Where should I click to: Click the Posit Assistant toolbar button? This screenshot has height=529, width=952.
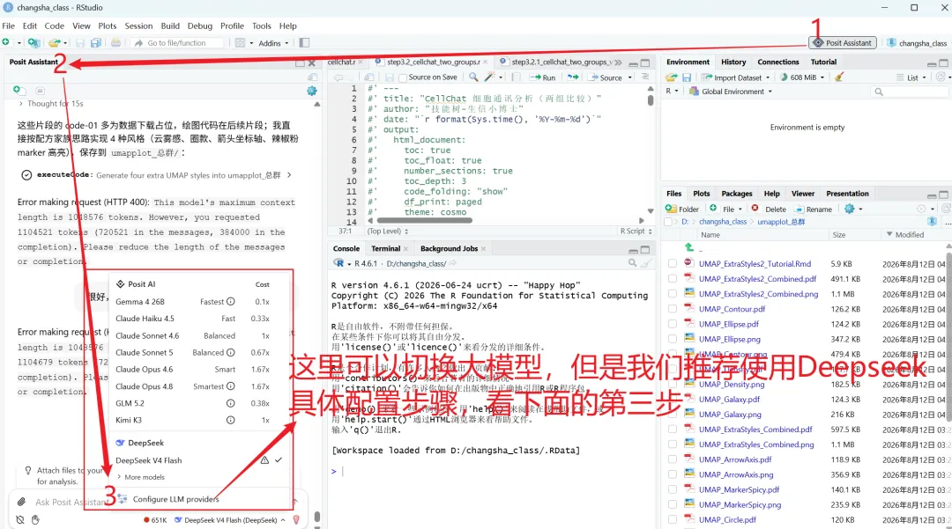point(842,42)
